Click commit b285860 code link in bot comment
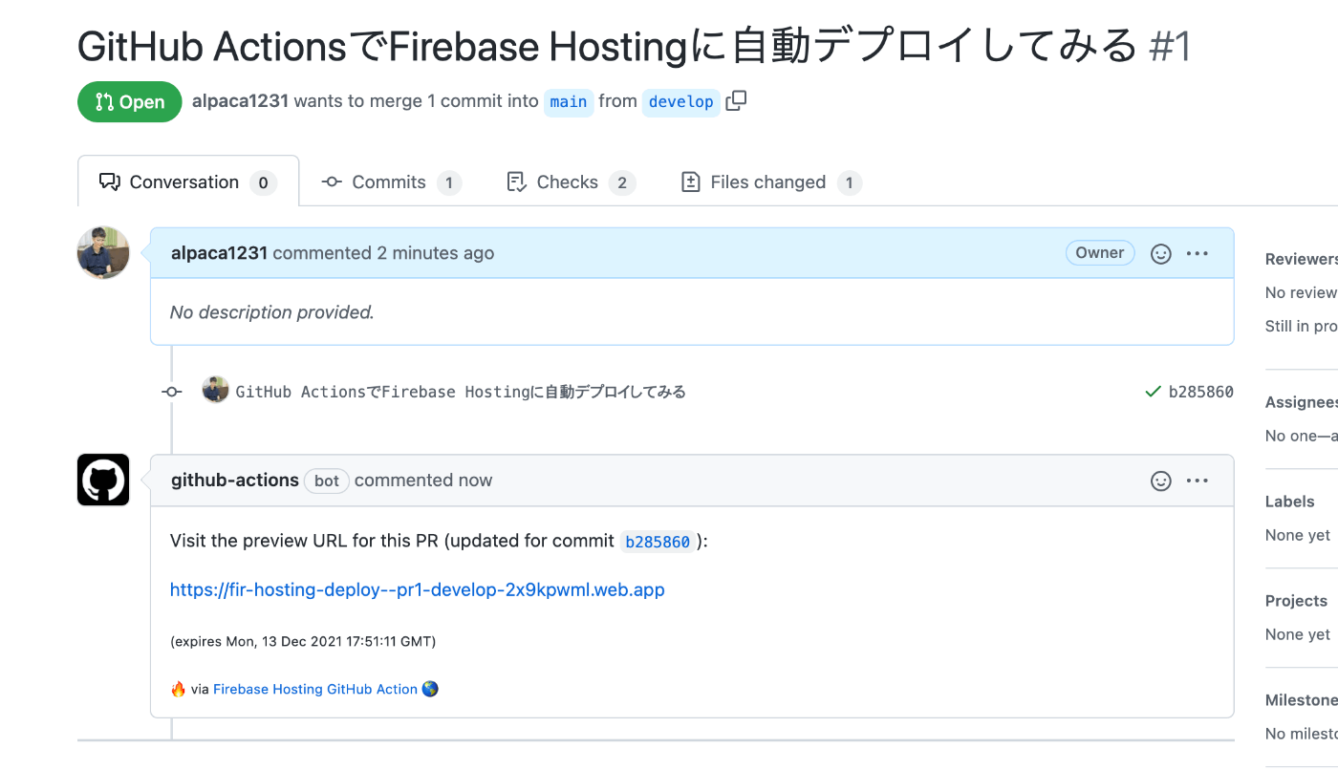 coord(658,542)
